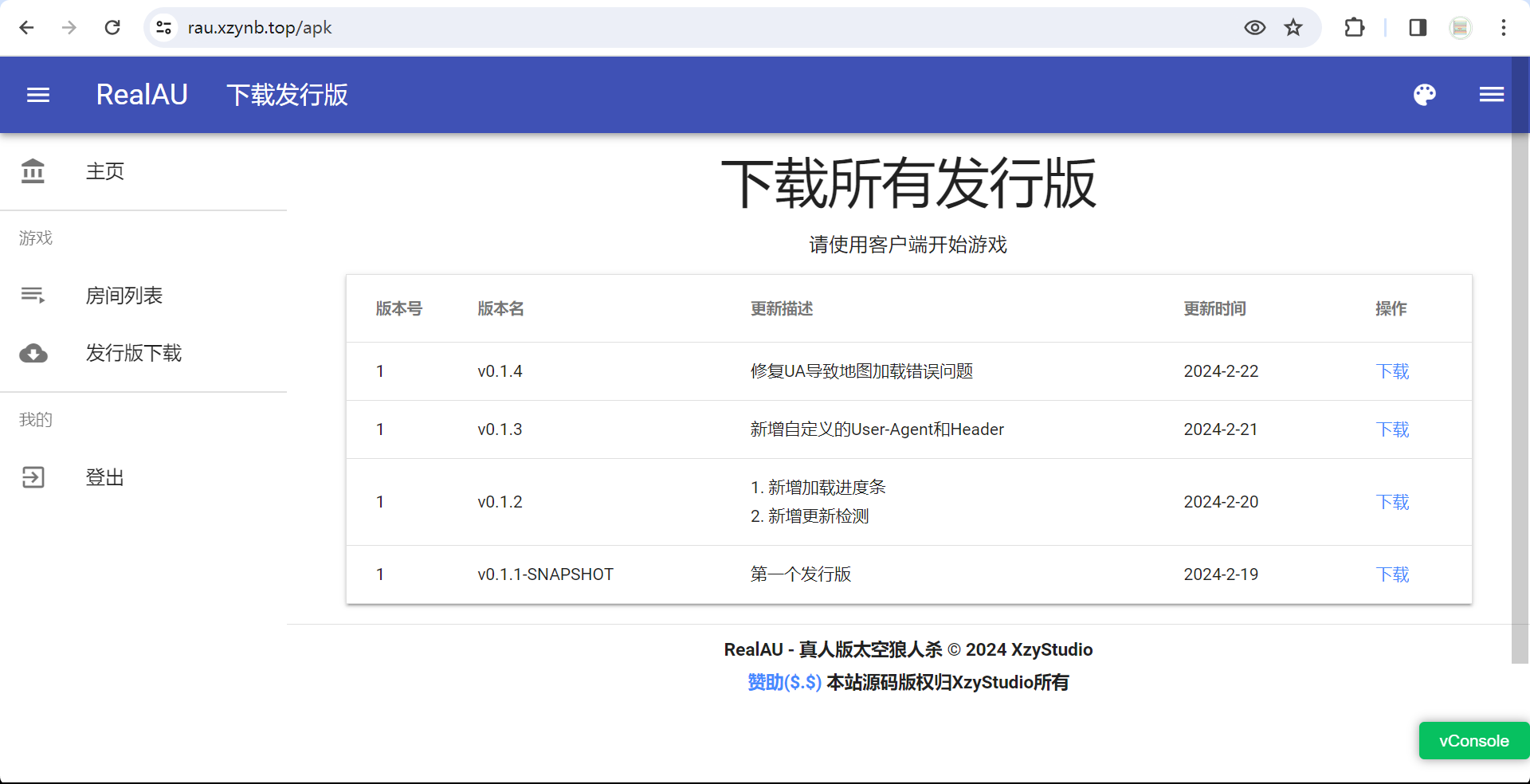Click the RealAU title in header
Screen dimensions: 1530x784
tap(142, 95)
